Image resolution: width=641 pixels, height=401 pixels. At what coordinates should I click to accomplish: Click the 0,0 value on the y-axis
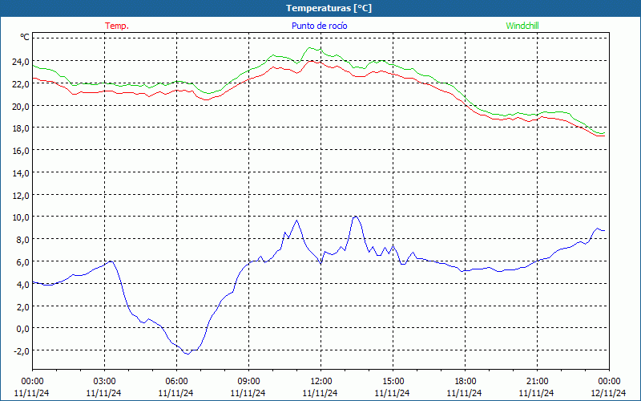[22, 329]
